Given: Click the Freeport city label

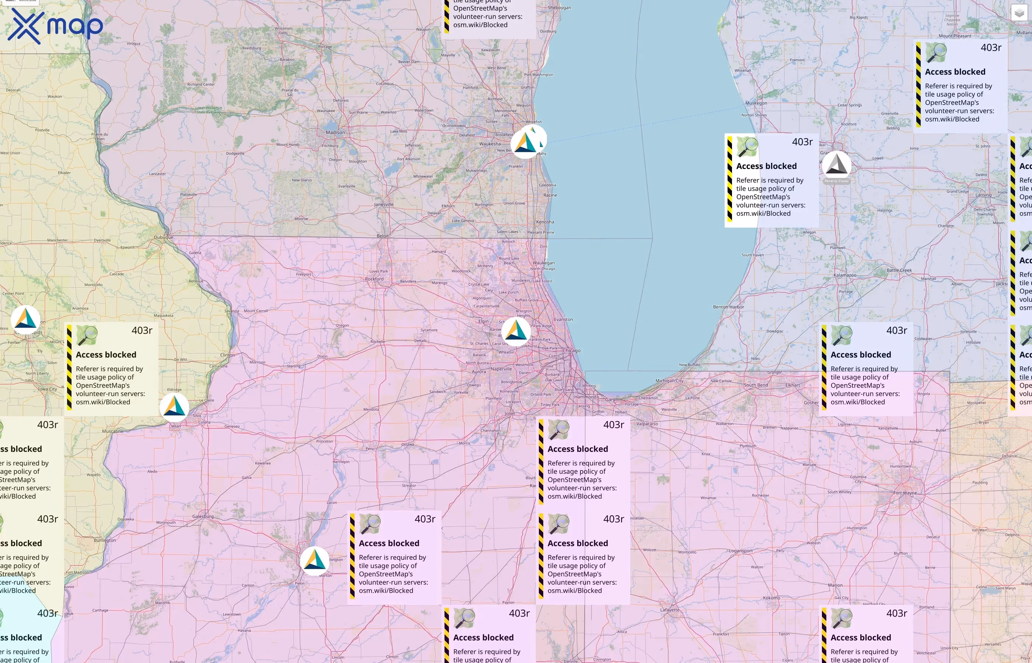Looking at the screenshot, I should [x=304, y=274].
